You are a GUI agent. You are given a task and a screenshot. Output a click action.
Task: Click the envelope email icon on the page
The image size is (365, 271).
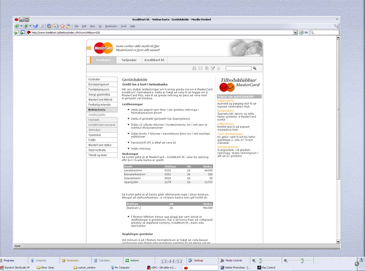200,68
